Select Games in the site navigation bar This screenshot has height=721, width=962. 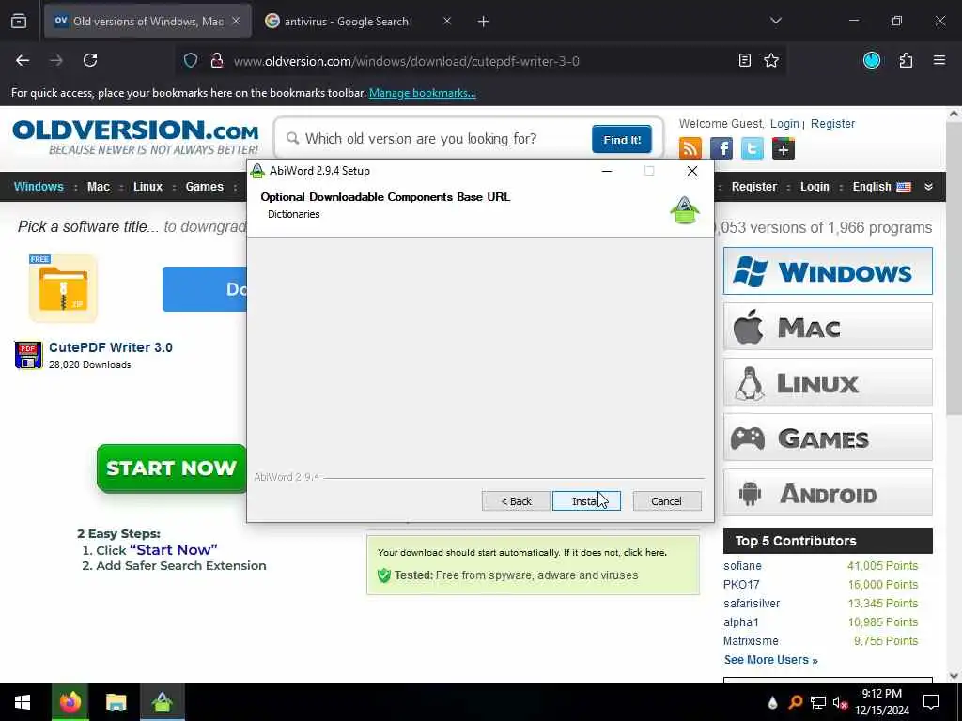point(204,187)
